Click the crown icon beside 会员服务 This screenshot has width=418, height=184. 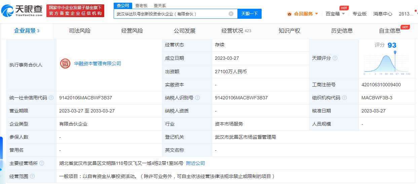click(289, 14)
